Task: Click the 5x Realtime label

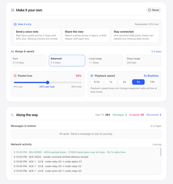Action: click(x=151, y=76)
